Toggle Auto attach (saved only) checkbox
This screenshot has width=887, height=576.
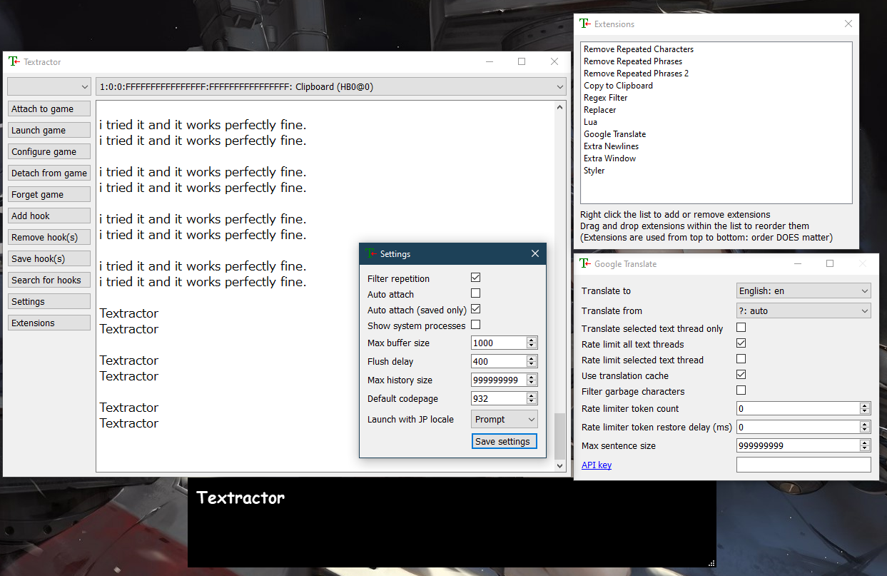pyautogui.click(x=476, y=308)
